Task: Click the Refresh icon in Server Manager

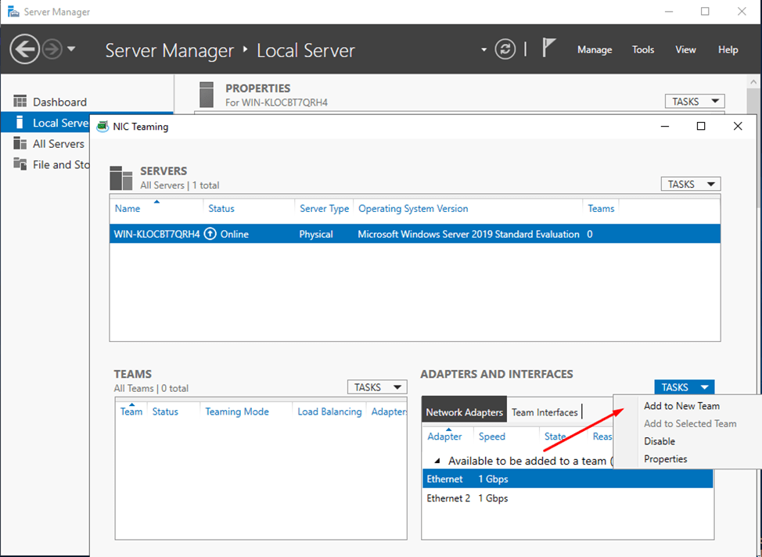Action: (x=505, y=49)
